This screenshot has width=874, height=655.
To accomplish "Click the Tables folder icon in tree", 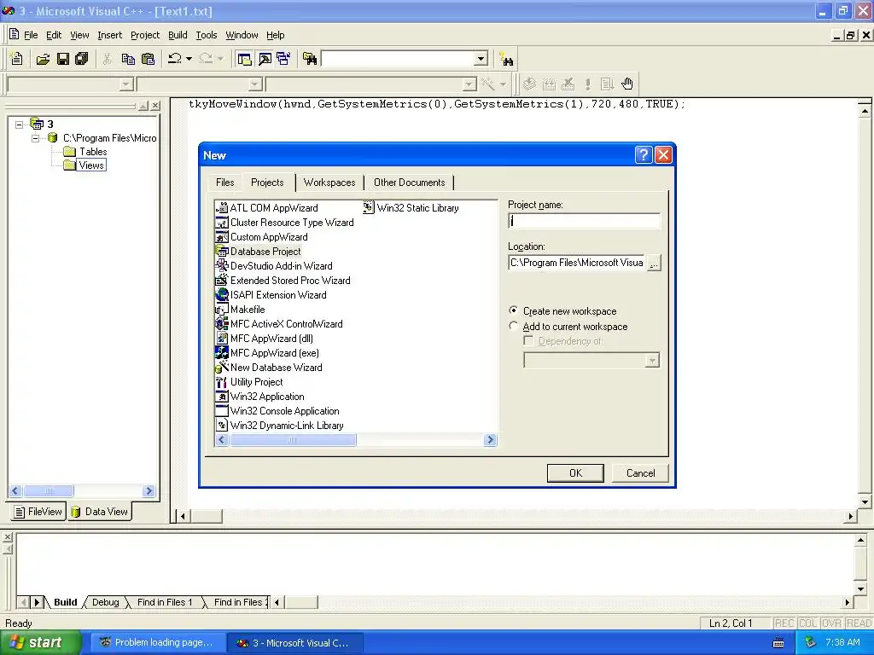I will click(x=69, y=152).
